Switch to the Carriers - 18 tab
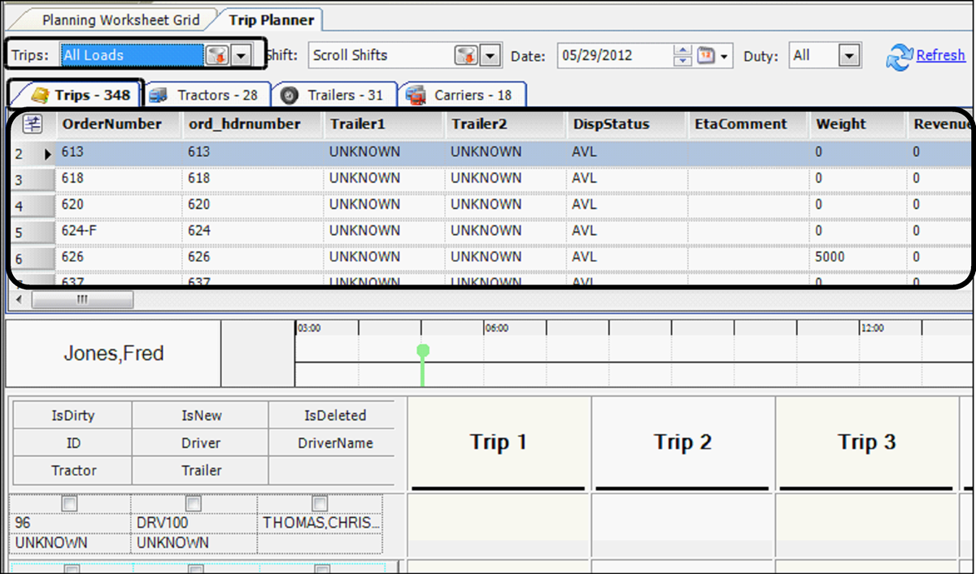This screenshot has width=976, height=574. 463,95
